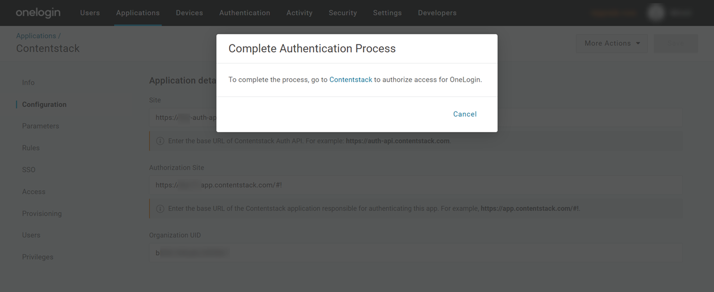The height and width of the screenshot is (292, 714).
Task: Click the Site URL input field
Action: click(x=416, y=118)
